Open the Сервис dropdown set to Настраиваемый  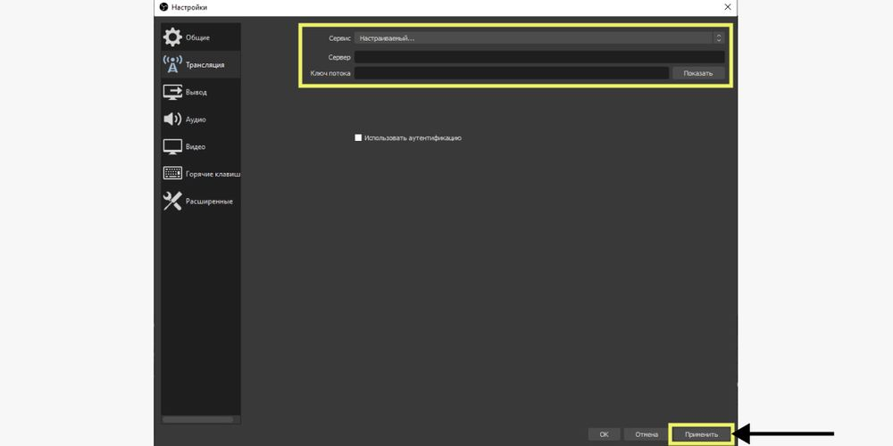click(539, 38)
